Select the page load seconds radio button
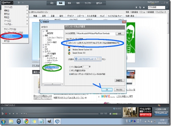 coord(70,67)
